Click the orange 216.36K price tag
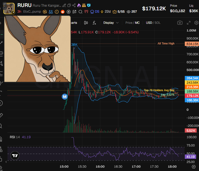Viewport: 199px width, 171px height. [192, 87]
